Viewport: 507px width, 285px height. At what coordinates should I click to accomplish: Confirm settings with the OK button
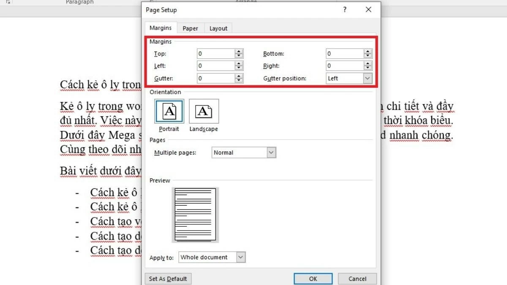313,279
